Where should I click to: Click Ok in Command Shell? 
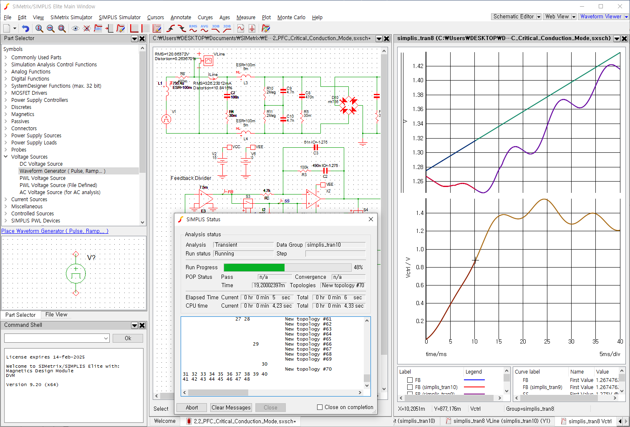pyautogui.click(x=128, y=338)
